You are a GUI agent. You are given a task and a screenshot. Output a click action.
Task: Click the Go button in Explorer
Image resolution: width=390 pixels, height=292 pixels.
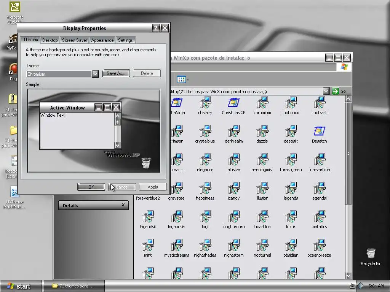pos(339,91)
